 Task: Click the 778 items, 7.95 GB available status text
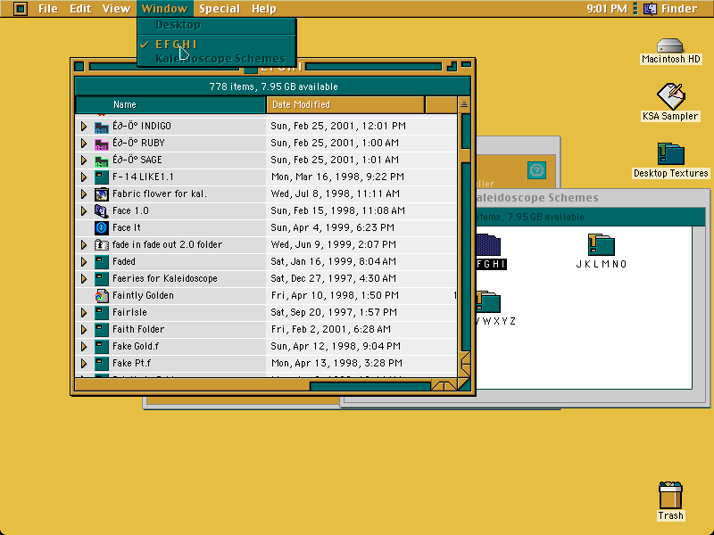(273, 86)
